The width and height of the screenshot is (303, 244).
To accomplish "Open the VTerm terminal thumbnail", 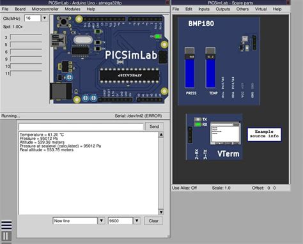I will point(226,133).
